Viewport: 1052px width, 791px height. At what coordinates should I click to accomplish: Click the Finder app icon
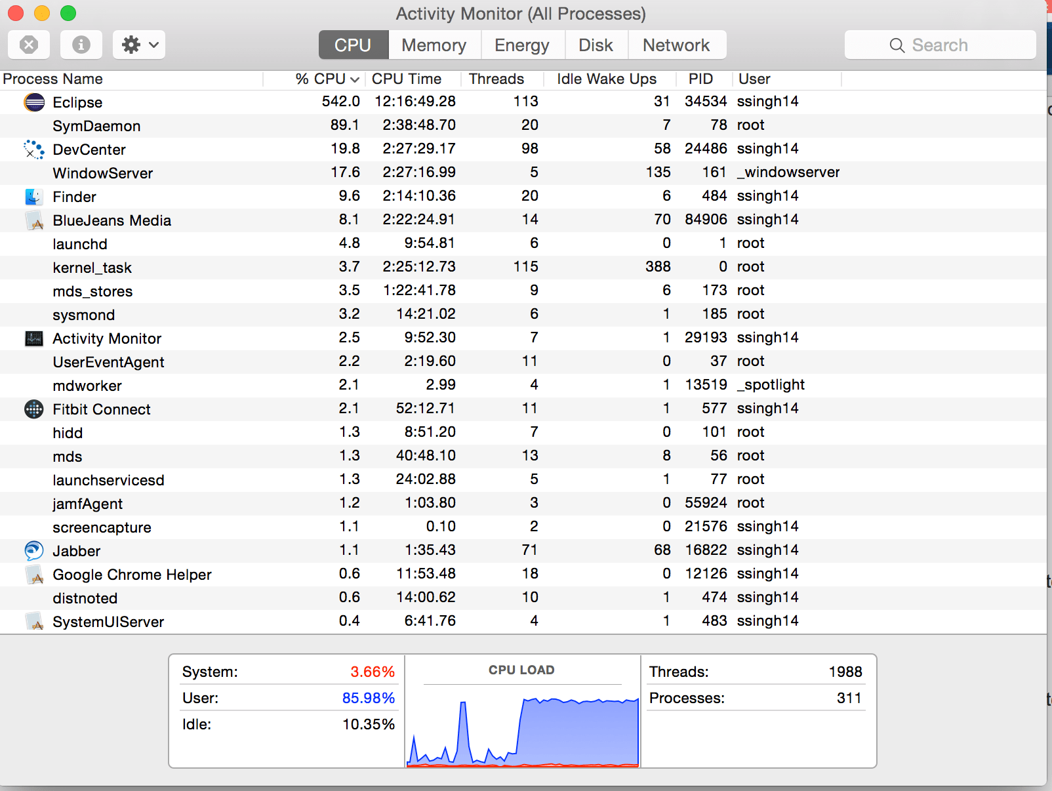(34, 197)
